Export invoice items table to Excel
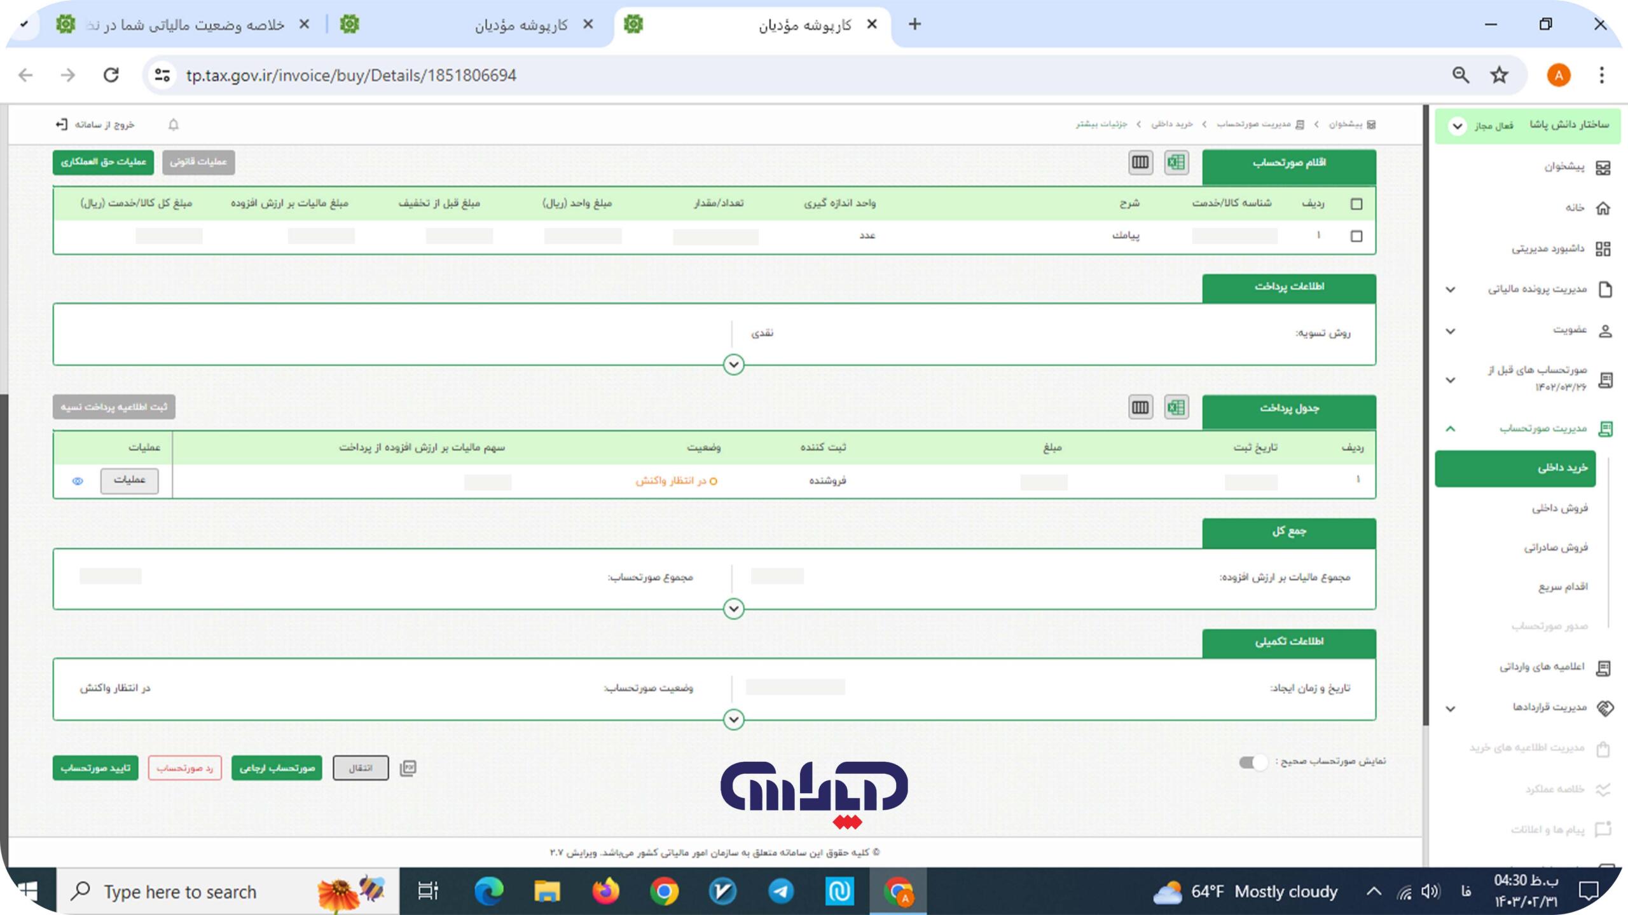The width and height of the screenshot is (1628, 915). click(x=1176, y=163)
